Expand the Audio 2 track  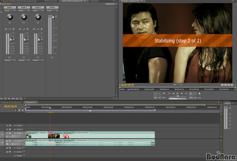15,148
